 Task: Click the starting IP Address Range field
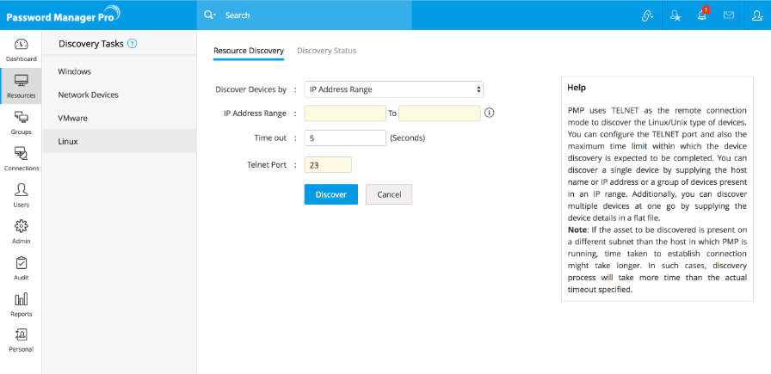[344, 113]
